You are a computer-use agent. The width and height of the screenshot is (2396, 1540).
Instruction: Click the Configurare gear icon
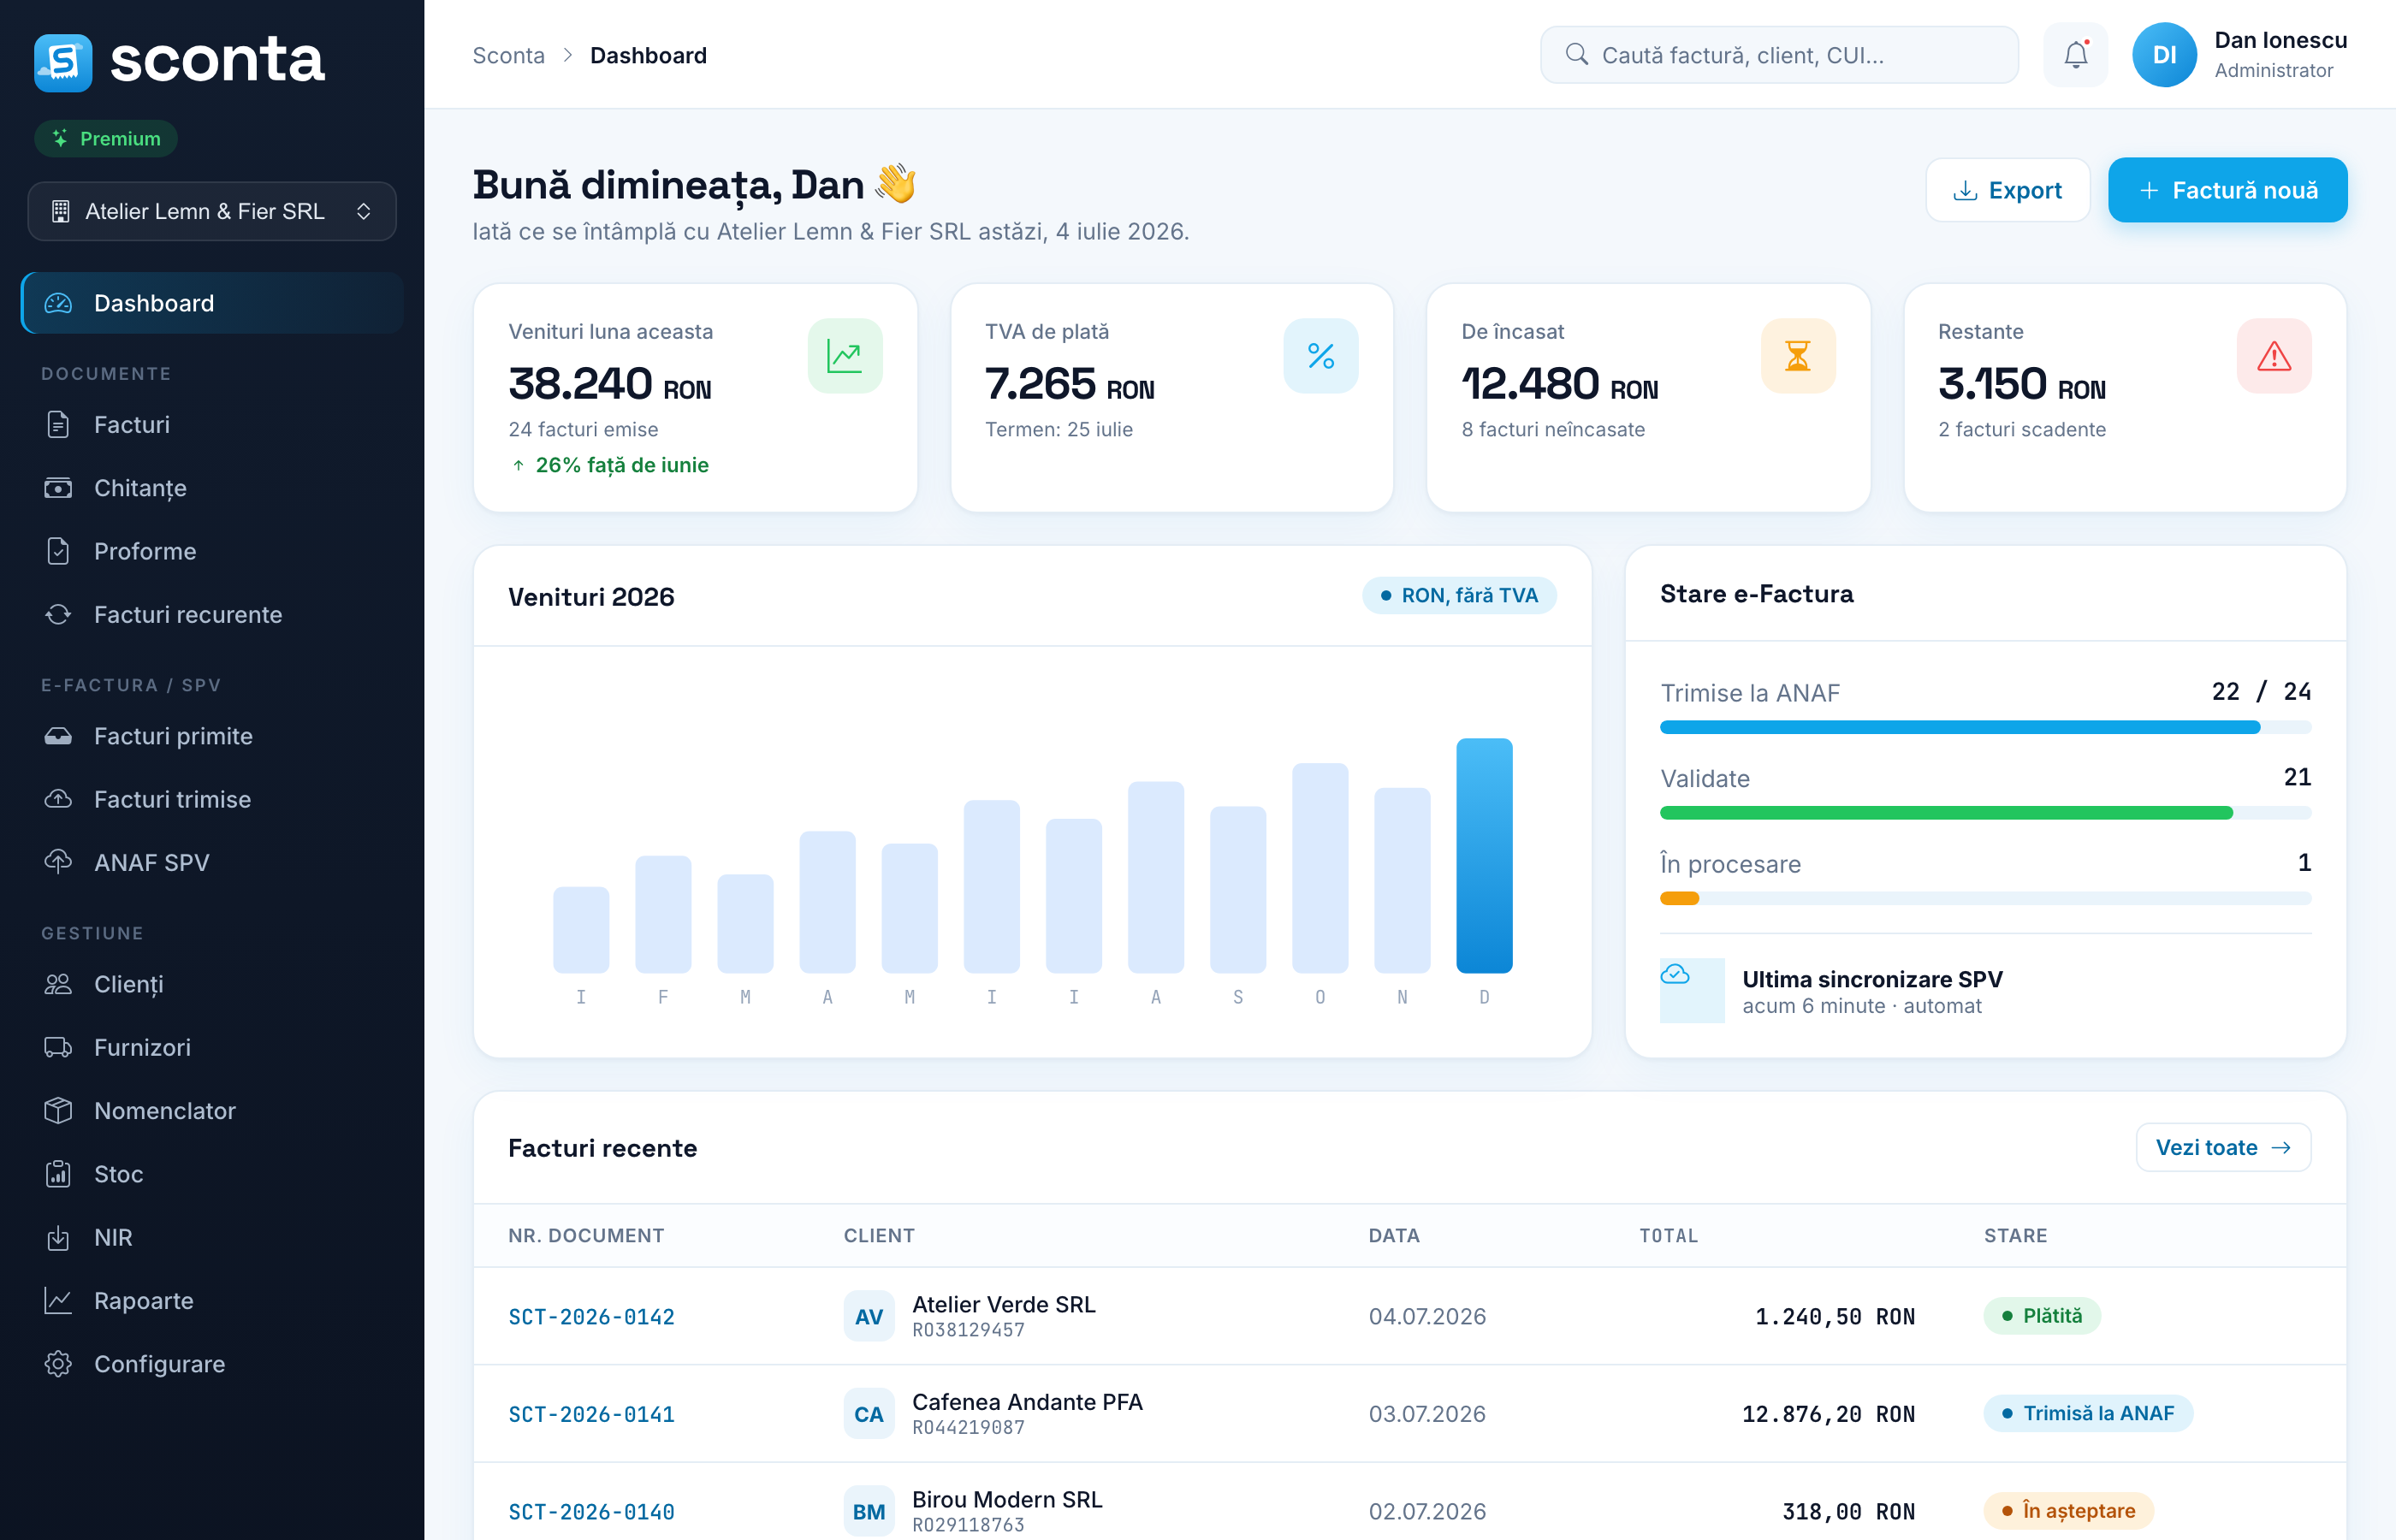tap(58, 1364)
